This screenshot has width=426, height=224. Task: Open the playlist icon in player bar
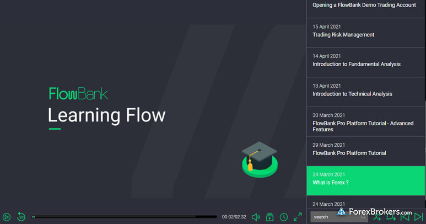point(270,217)
